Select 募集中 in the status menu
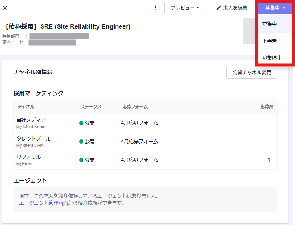This screenshot has height=225, width=295. (x=270, y=24)
